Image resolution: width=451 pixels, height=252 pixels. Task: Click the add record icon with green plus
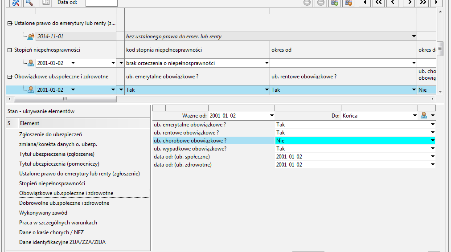[x=334, y=3]
